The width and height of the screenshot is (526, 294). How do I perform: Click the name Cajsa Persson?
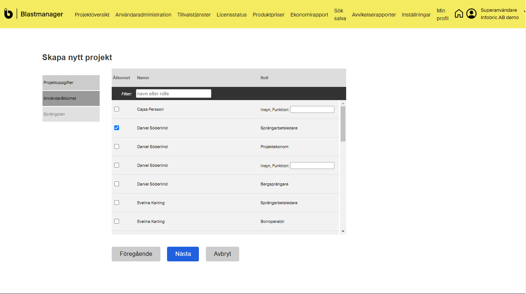click(x=150, y=109)
